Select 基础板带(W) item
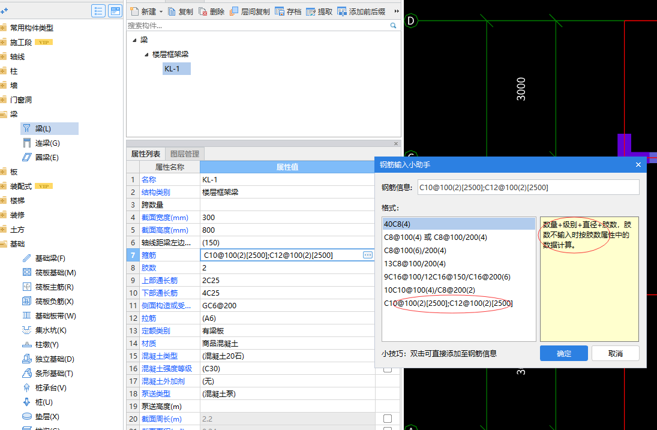 pos(49,315)
